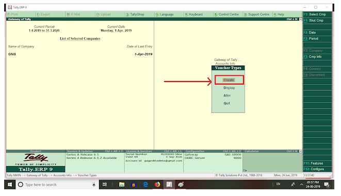Open the action center notifications icon
The width and height of the screenshot is (341, 196).
coord(327,185)
